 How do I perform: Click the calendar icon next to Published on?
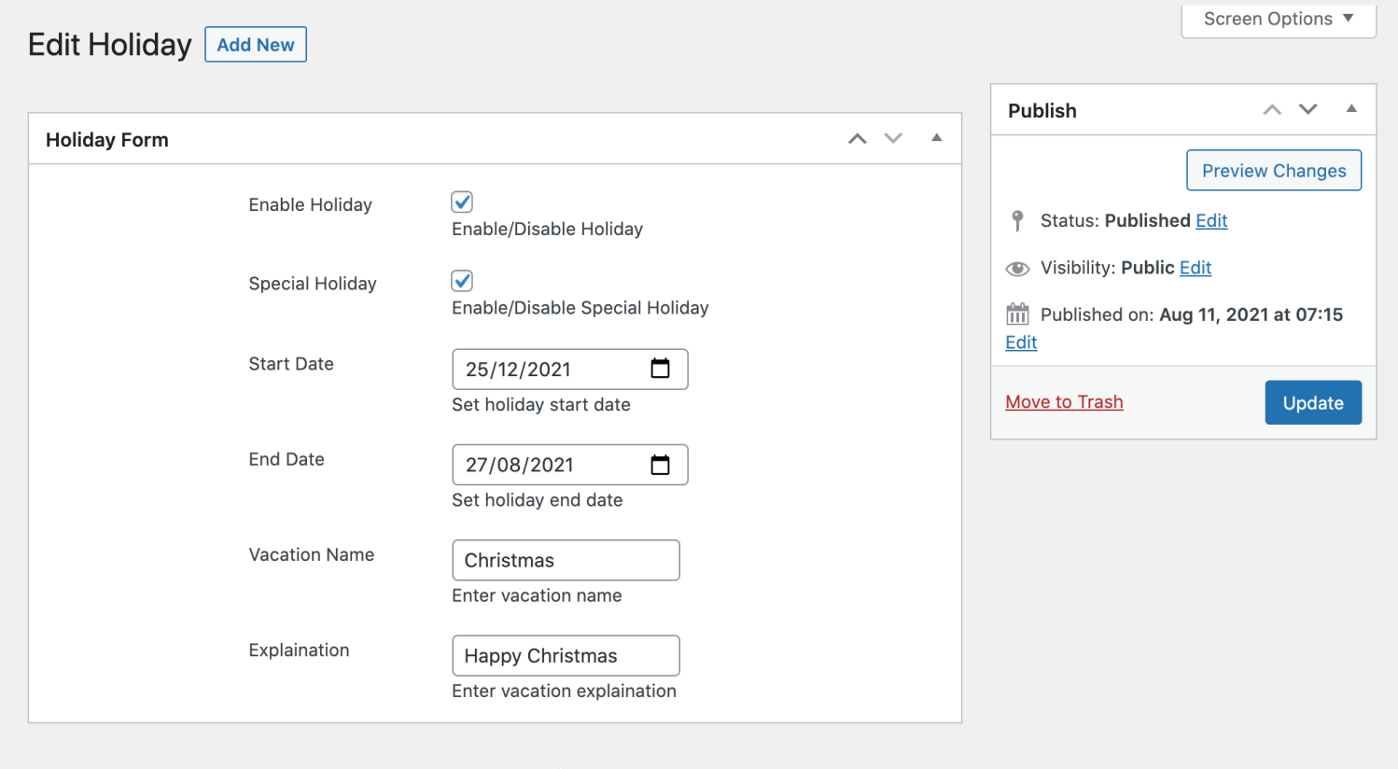1017,315
